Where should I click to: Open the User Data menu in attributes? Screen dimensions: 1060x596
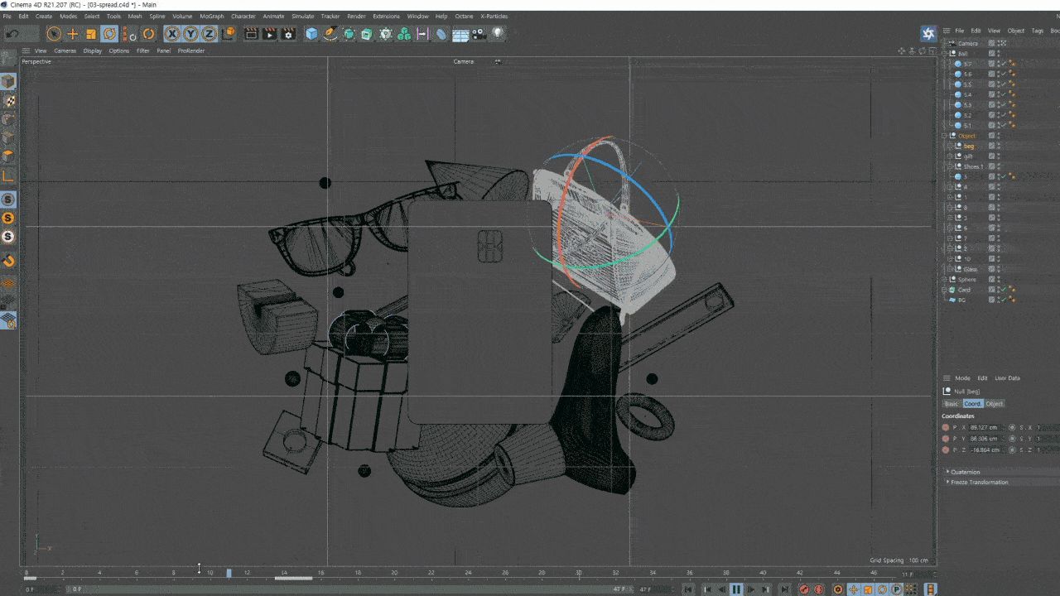(x=1007, y=378)
